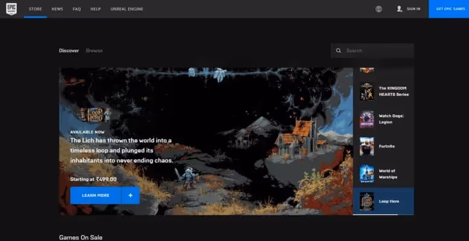Click The Kingdom Hearts Series title text

(394, 92)
